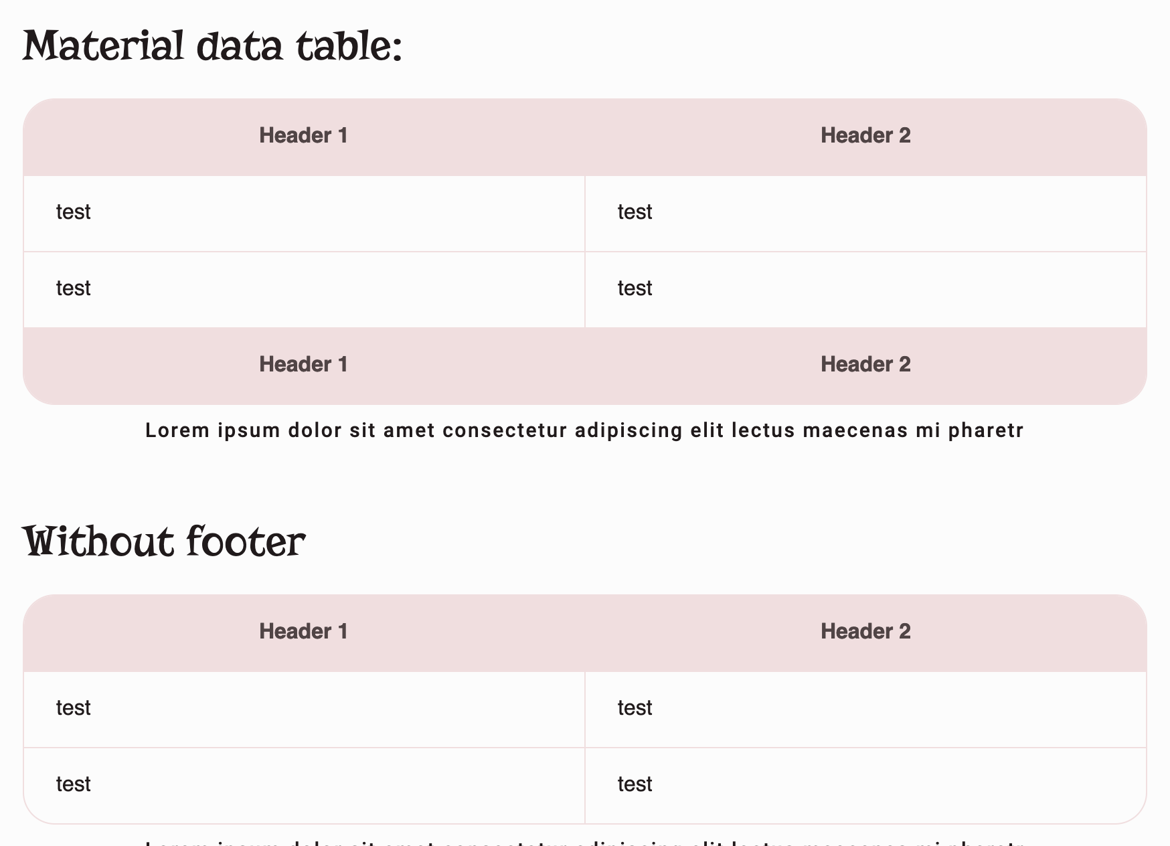The image size is (1170, 846).
Task: Select the Lorem ipsum caption below first table
Action: 584,430
